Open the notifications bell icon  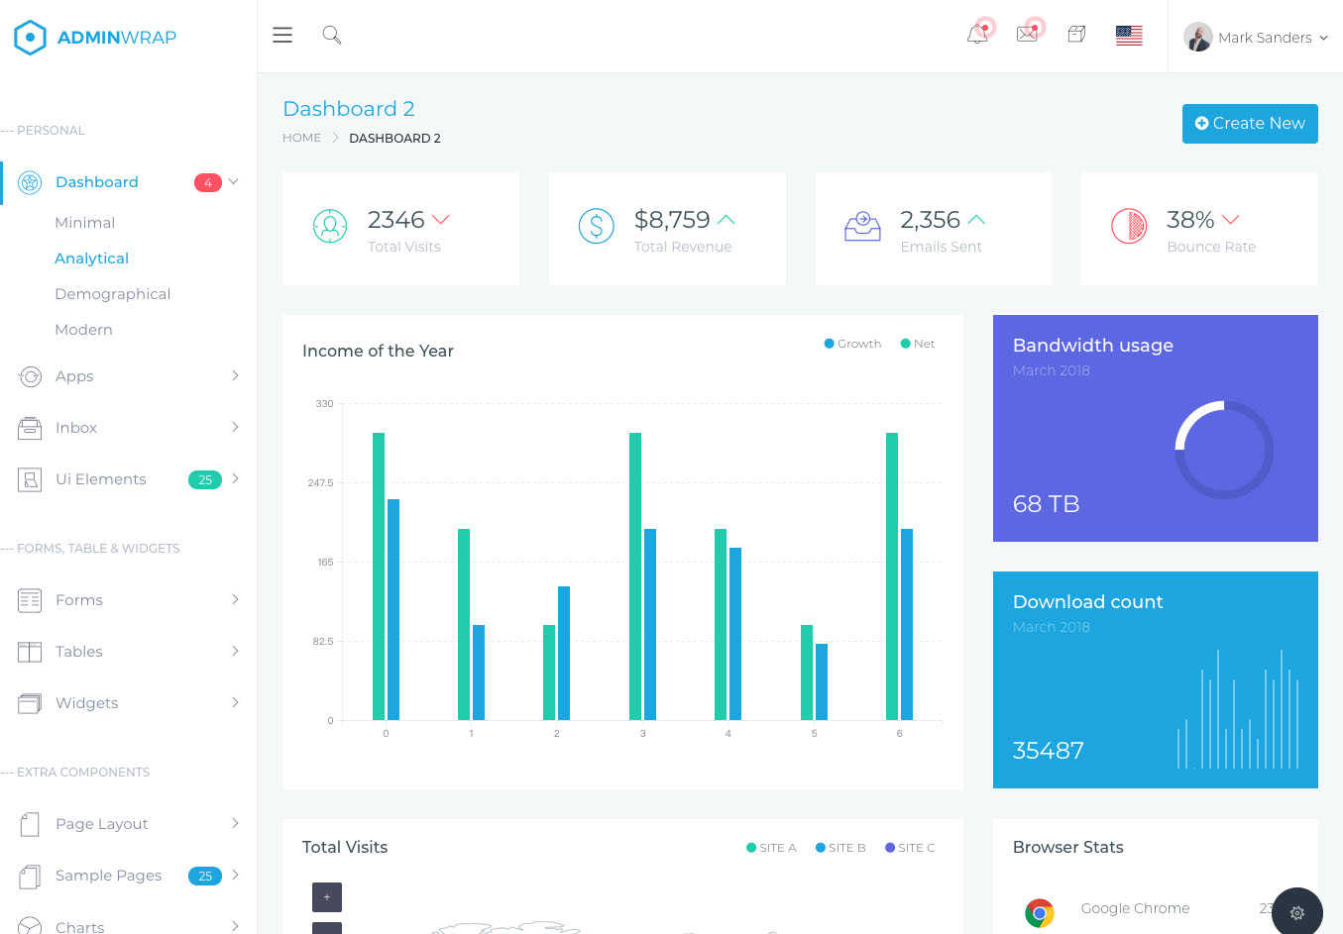(x=977, y=35)
